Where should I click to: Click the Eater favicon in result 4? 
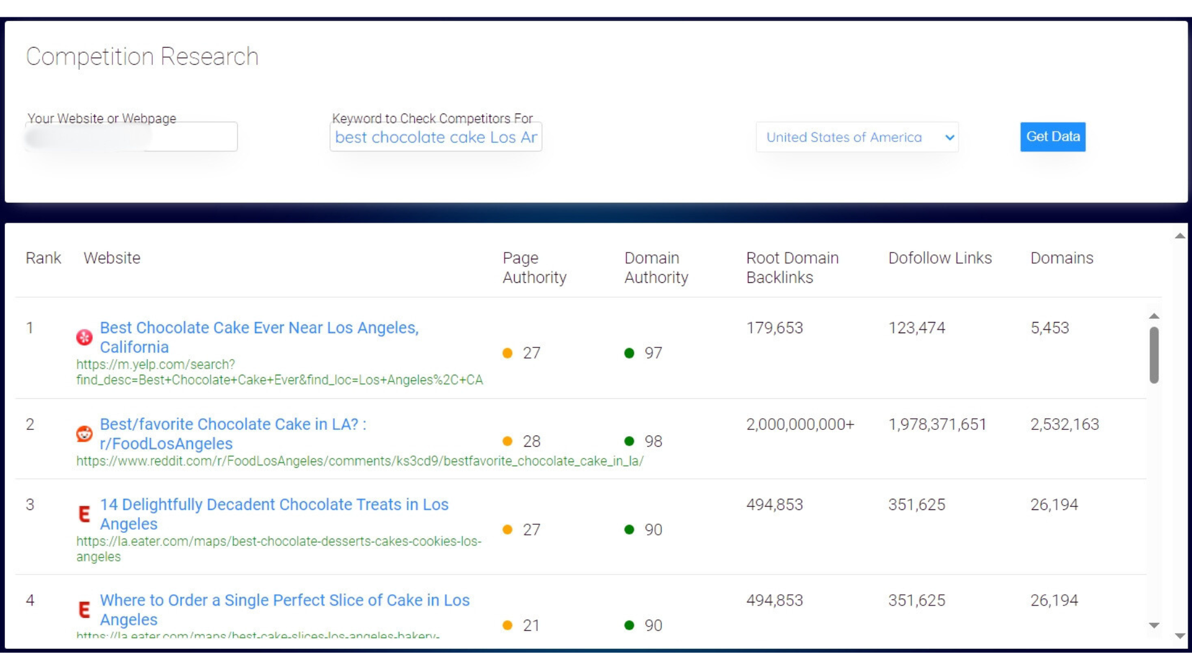tap(84, 609)
